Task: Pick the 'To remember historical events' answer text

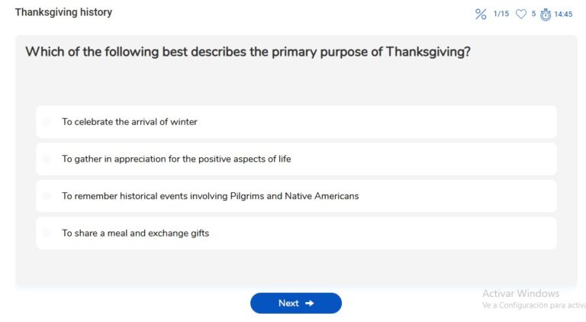Action: click(211, 196)
